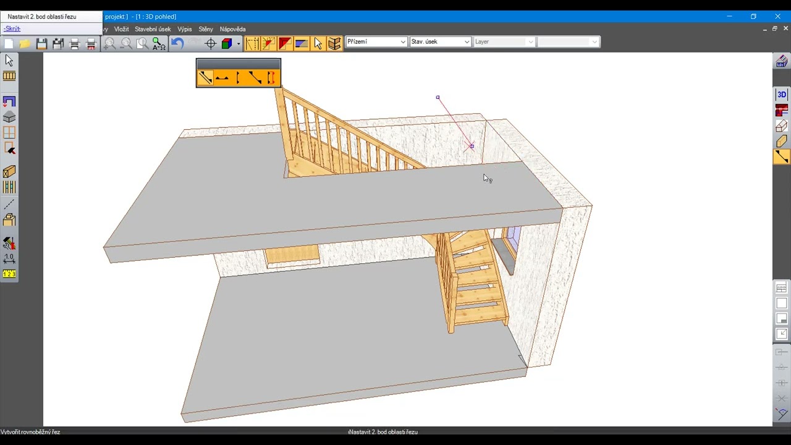Click the find text A-Ω icon
791x445 pixels.
pyautogui.click(x=159, y=43)
